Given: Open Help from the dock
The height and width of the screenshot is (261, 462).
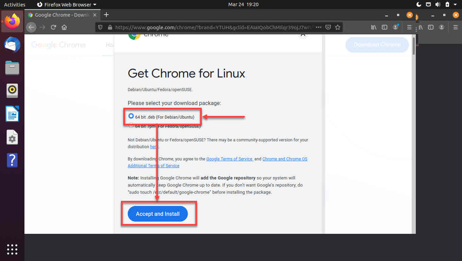Looking at the screenshot, I should pos(12,160).
